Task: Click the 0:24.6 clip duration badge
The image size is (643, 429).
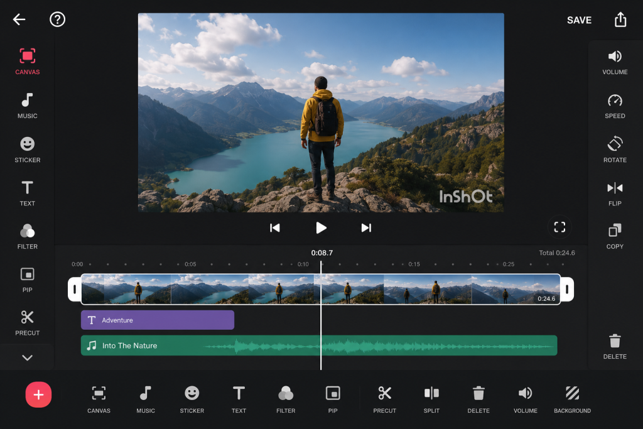Action: [546, 298]
